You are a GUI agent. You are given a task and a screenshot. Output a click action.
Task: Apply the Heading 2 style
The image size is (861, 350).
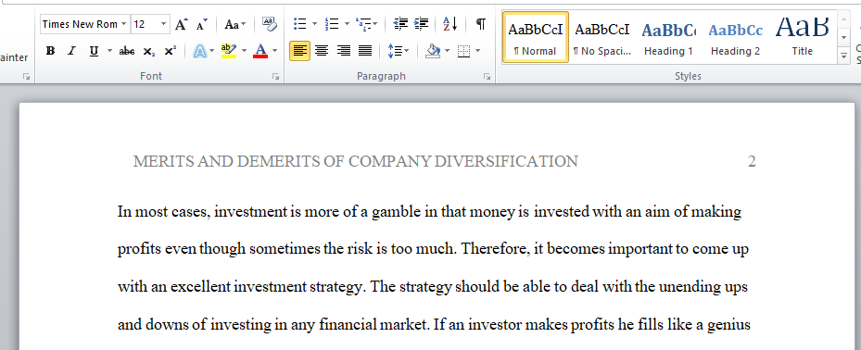[735, 37]
